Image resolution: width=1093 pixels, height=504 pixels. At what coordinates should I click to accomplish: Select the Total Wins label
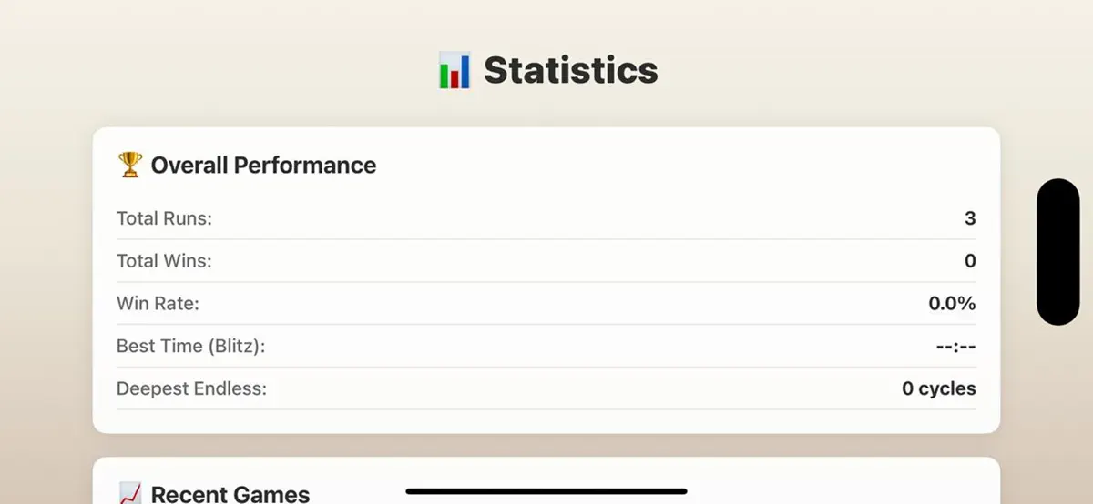click(164, 261)
